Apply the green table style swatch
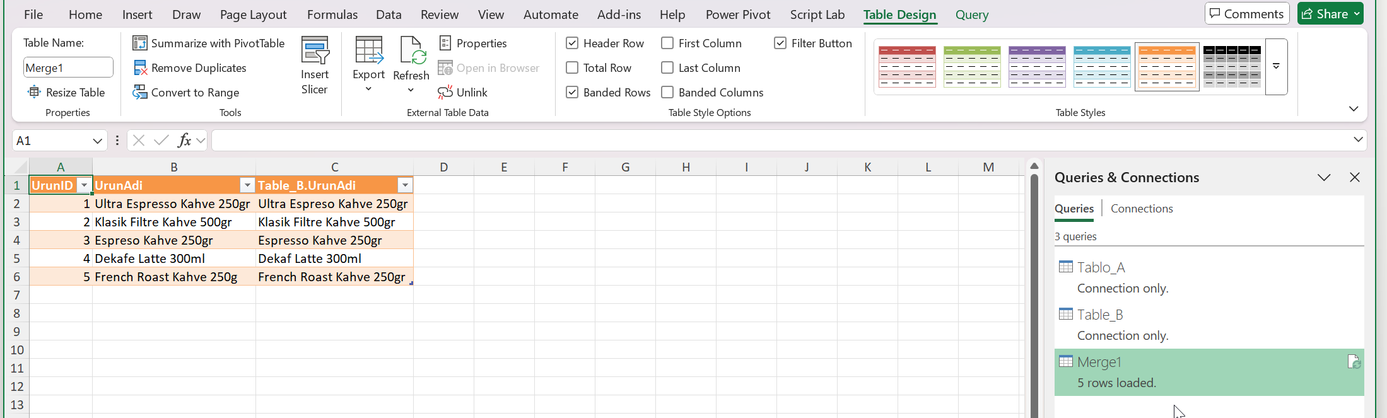This screenshot has width=1387, height=418. pos(972,66)
